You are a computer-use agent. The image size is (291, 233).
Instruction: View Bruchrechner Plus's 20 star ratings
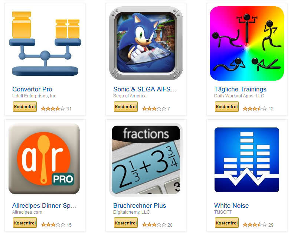[157, 225]
